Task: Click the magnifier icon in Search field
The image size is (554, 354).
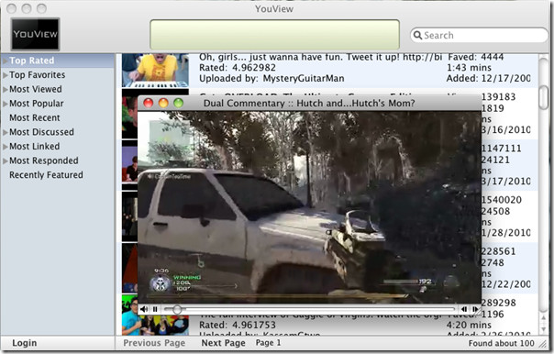Action: tap(417, 36)
